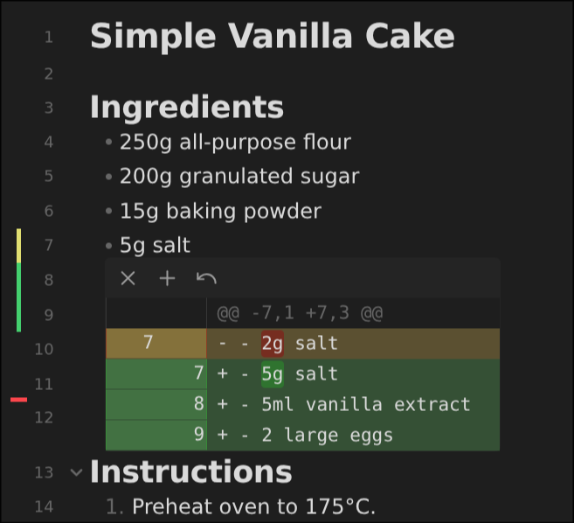This screenshot has width=574, height=523.
Task: Click the added "2 large eggs" line
Action: click(327, 435)
